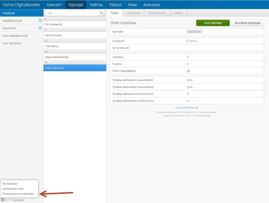Click the Sukupuoli row label

tap(118, 41)
